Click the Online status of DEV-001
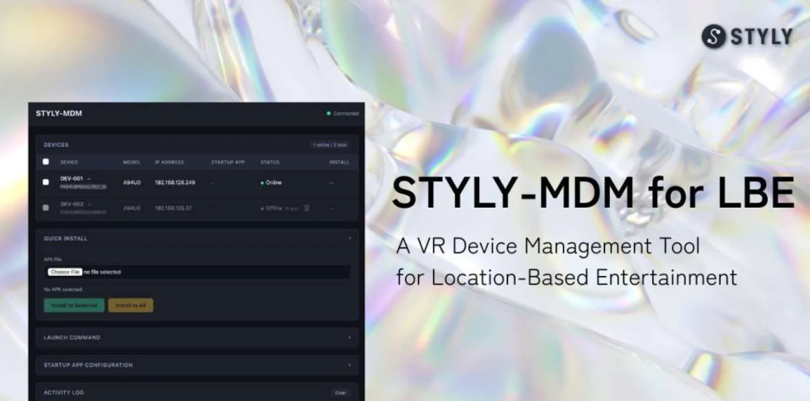The image size is (810, 401). click(271, 182)
